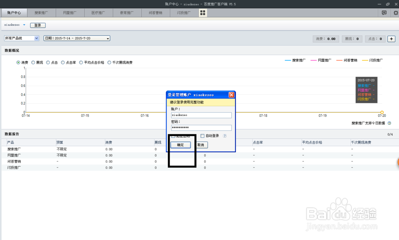Select the 点击 radio button
This screenshot has height=240, width=399.
pos(48,63)
